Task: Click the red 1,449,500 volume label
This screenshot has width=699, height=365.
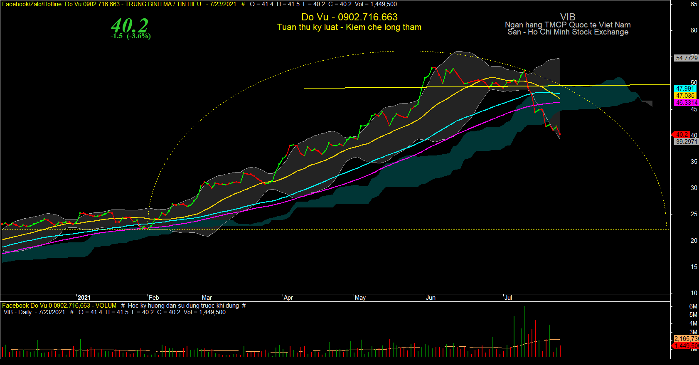Action: click(685, 346)
